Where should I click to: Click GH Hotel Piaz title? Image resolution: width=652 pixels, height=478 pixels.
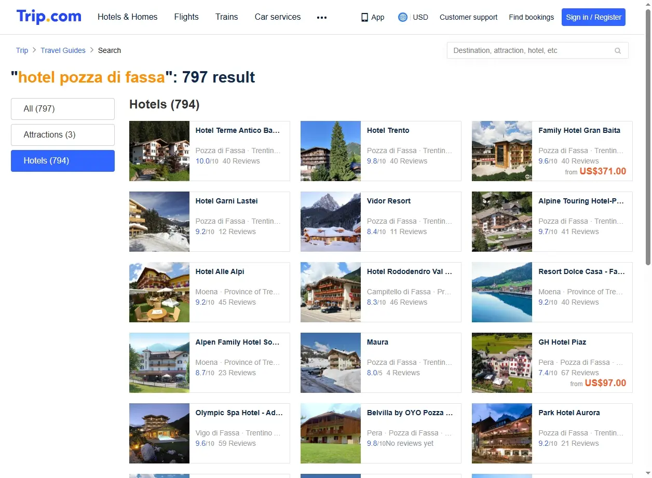pos(562,342)
